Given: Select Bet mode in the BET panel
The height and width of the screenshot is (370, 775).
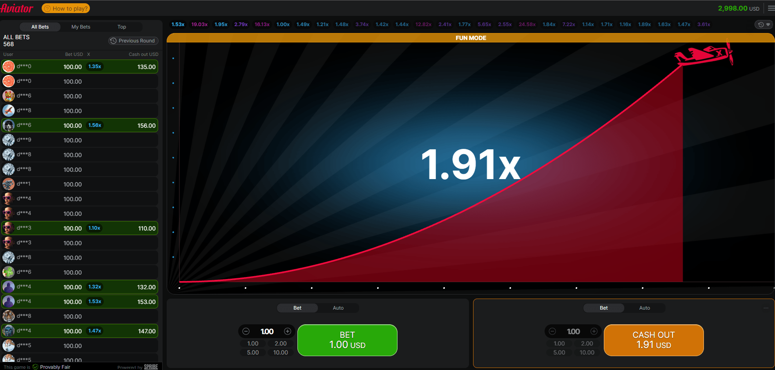Looking at the screenshot, I should (x=297, y=308).
